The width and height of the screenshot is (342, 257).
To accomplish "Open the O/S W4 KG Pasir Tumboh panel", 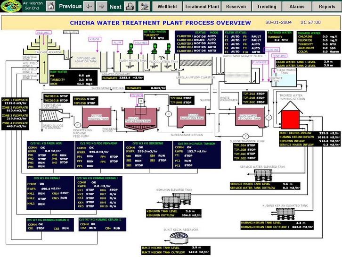I will tap(197, 154).
